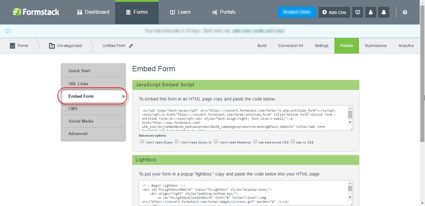Toggle the Use no CSS checkbox
The width and height of the screenshot is (425, 206).
[x=293, y=141]
